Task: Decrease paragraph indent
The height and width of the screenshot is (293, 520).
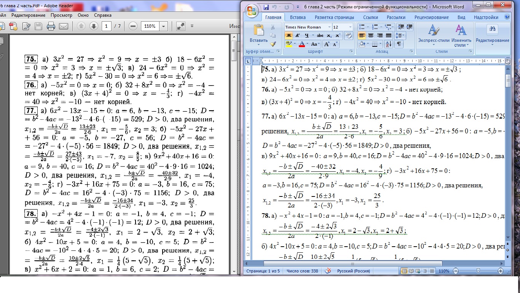Action: [x=401, y=27]
